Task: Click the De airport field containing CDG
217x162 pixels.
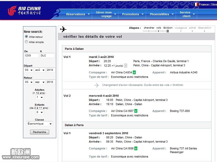Action: (x=32, y=55)
